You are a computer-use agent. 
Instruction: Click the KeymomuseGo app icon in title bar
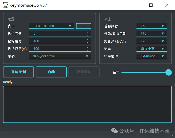pos(5,5)
